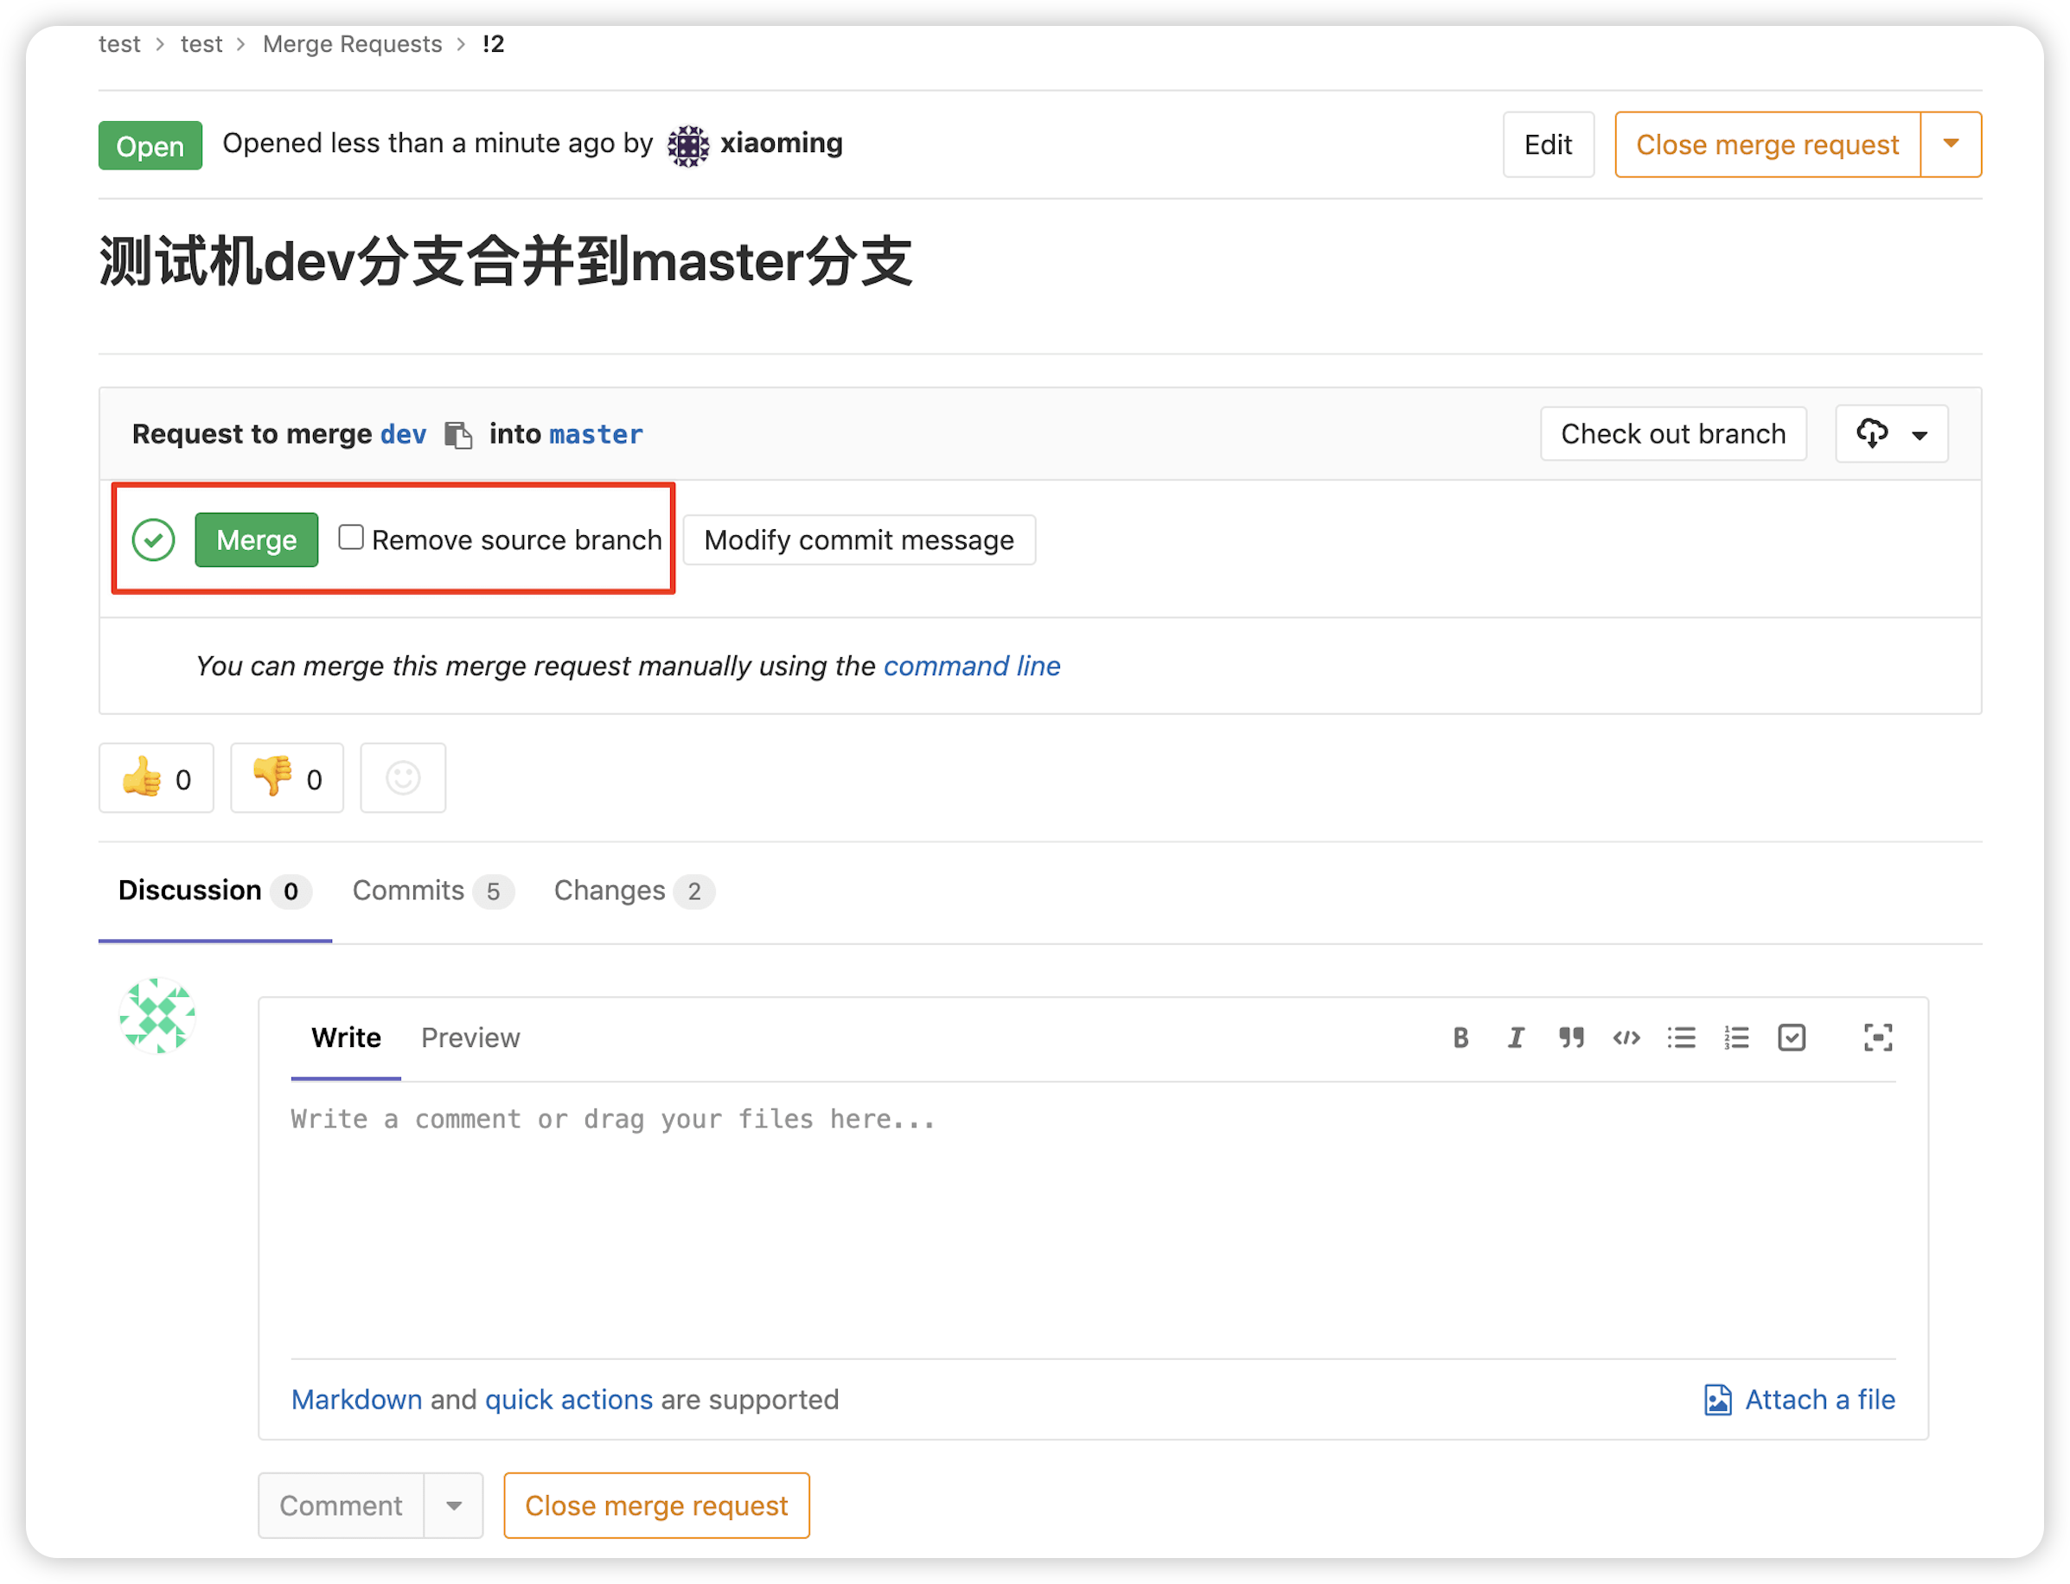Image resolution: width=2070 pixels, height=1584 pixels.
Task: Insert a quote with the quote icon
Action: (x=1570, y=1038)
